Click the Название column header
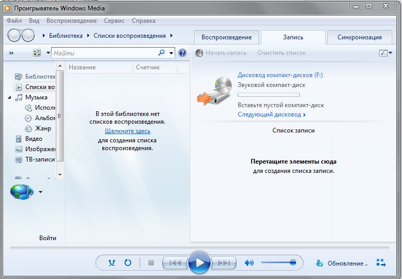The height and width of the screenshot is (279, 402). (x=99, y=67)
